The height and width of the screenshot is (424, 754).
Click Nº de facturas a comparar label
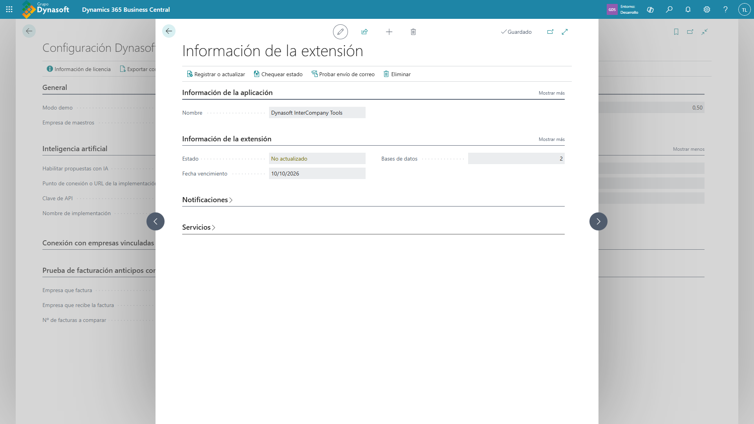pyautogui.click(x=74, y=320)
